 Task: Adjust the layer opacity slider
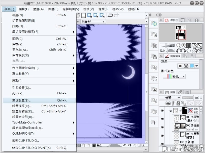[188, 98]
